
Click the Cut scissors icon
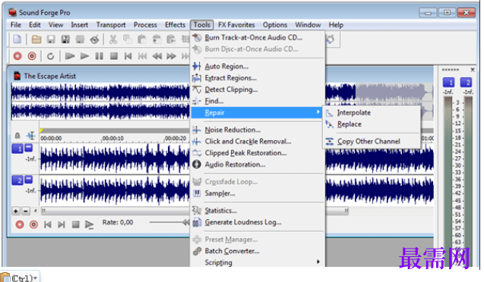pos(113,39)
